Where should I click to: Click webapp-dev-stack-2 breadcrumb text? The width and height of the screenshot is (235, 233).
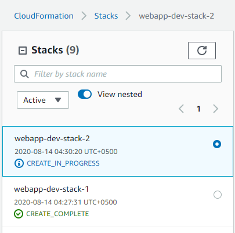tap(176, 16)
